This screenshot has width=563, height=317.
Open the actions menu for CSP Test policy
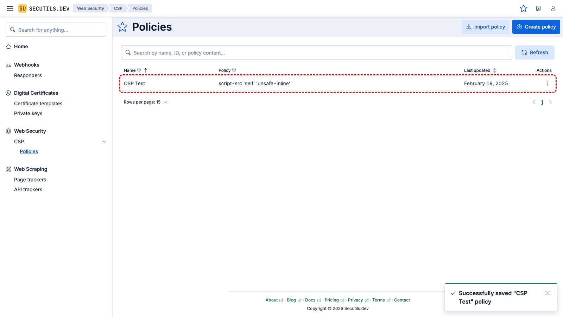click(548, 83)
